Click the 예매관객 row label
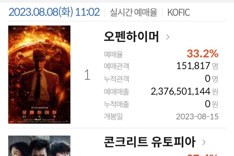The image size is (234, 156). pyautogui.click(x=116, y=66)
